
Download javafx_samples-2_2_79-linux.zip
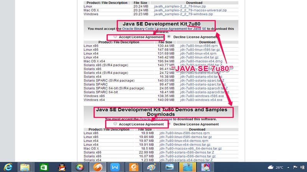[x=180, y=6]
